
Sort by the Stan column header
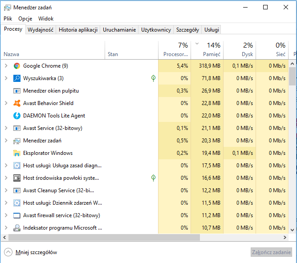pos(131,50)
